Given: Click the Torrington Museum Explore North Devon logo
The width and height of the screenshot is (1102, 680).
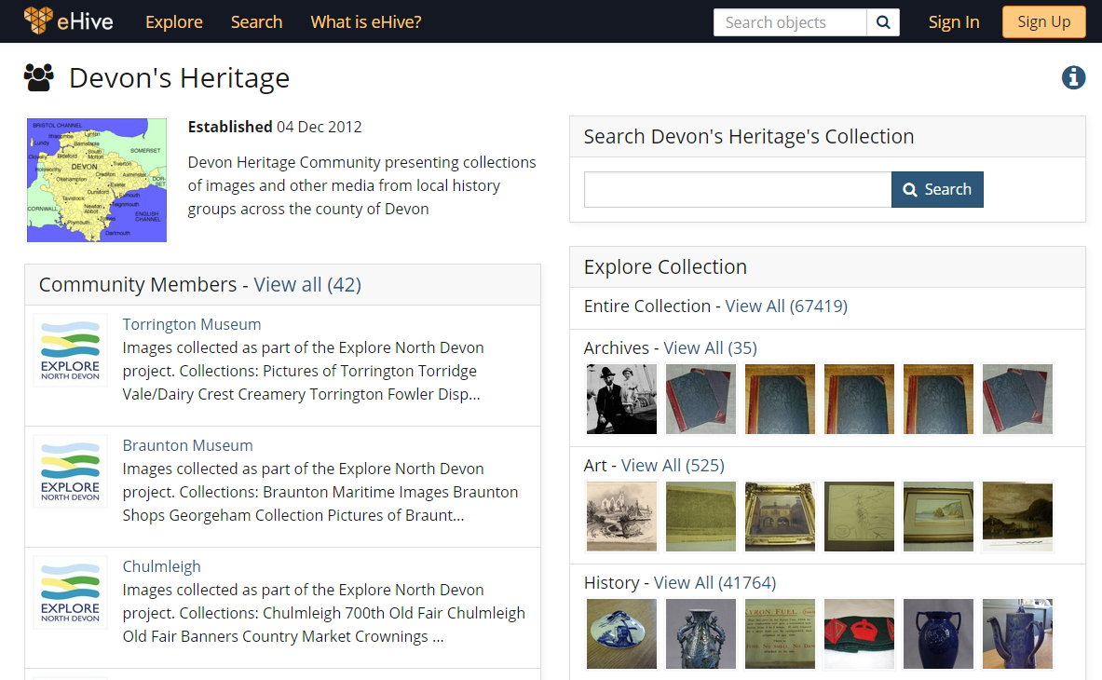Looking at the screenshot, I should point(70,350).
